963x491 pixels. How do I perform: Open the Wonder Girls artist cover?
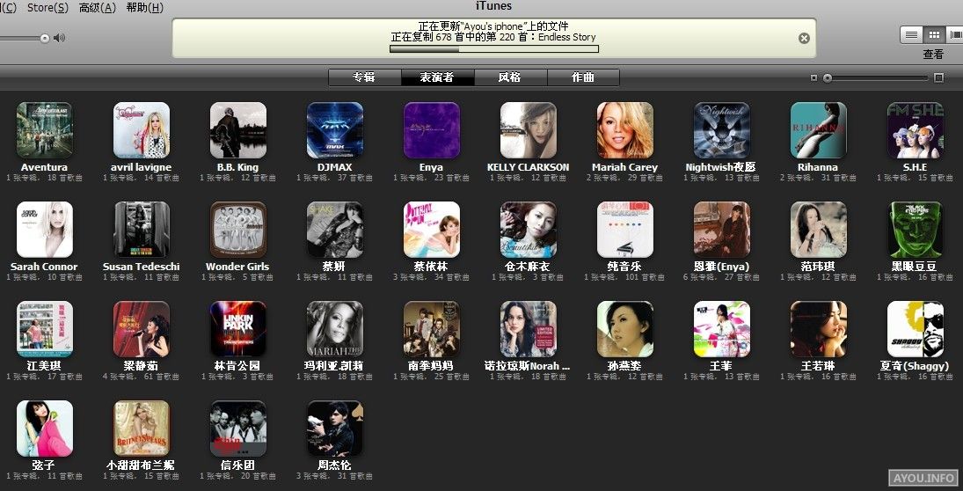(x=237, y=230)
